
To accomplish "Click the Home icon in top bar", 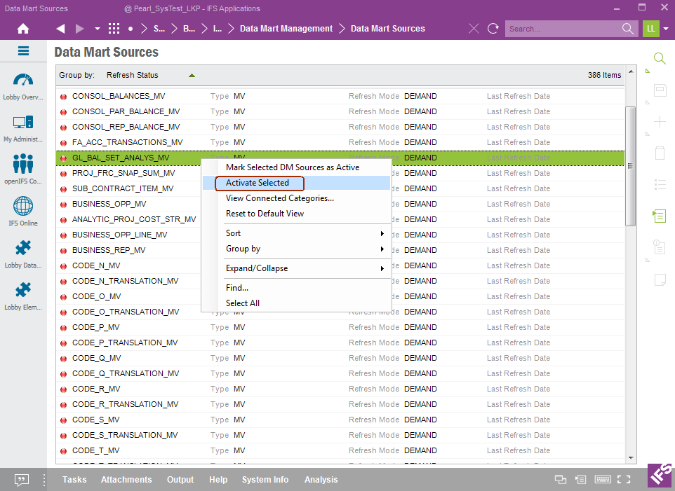I will click(x=23, y=29).
